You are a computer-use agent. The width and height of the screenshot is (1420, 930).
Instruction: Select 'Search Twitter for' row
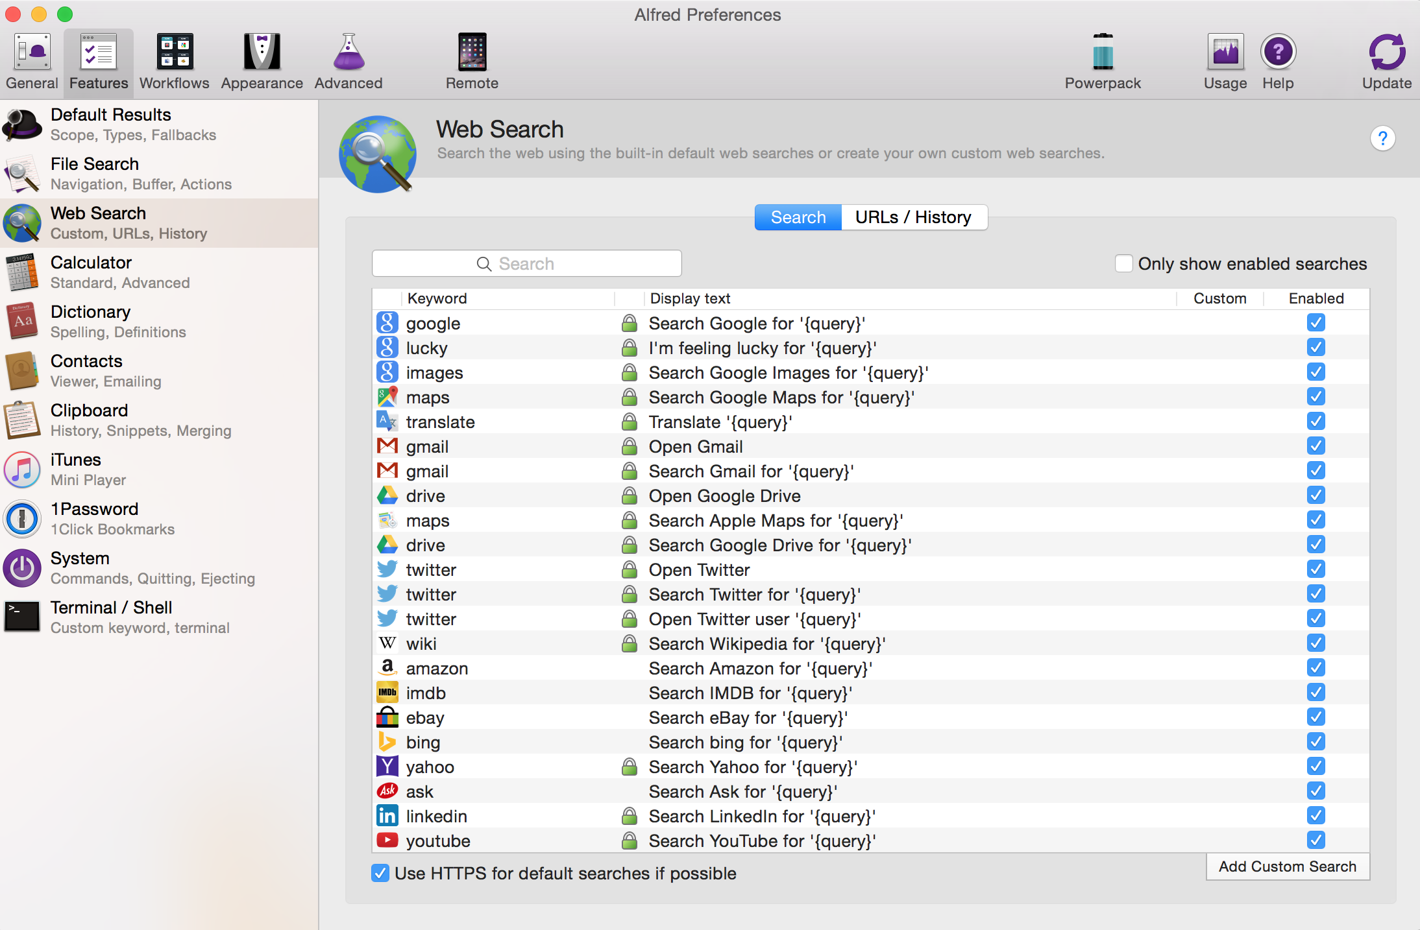(870, 594)
